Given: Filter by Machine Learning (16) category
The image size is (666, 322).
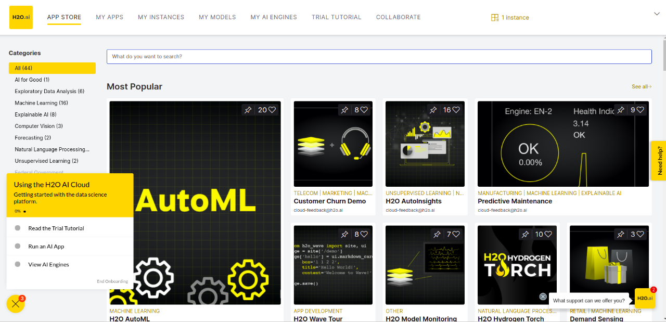Looking at the screenshot, I should click(41, 103).
